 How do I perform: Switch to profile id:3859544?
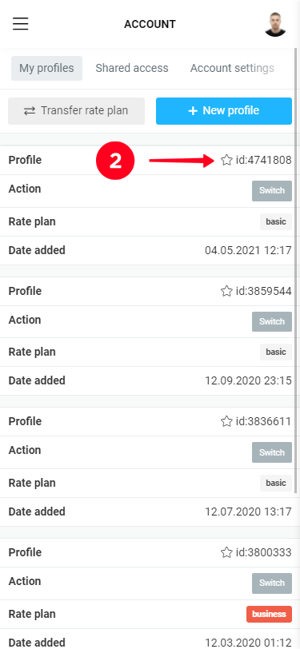[x=272, y=321]
